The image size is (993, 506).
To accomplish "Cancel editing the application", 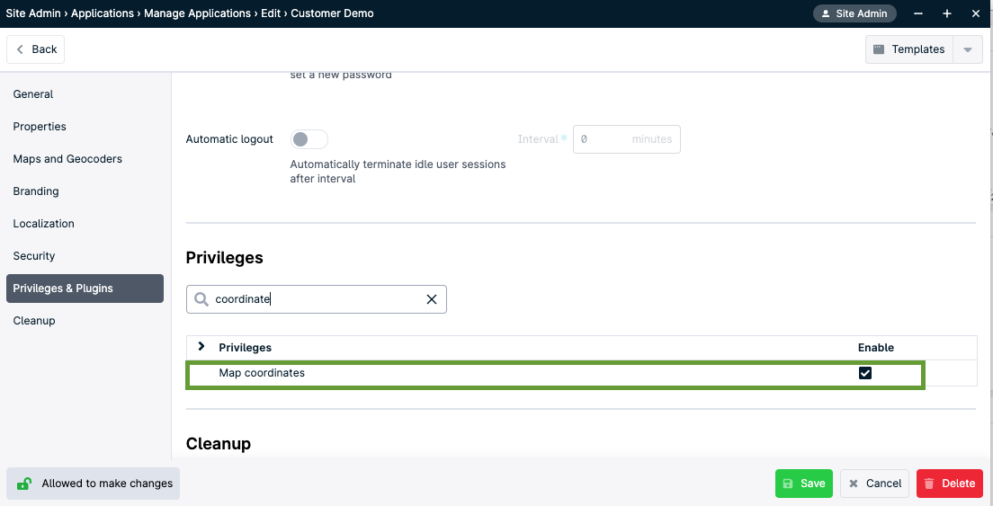I will pos(874,484).
